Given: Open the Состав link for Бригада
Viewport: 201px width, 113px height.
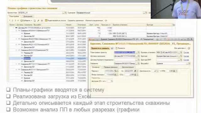Looking at the screenshot, I should point(186,56).
